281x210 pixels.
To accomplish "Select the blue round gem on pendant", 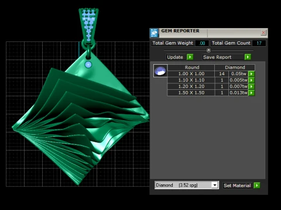I will point(88,64).
